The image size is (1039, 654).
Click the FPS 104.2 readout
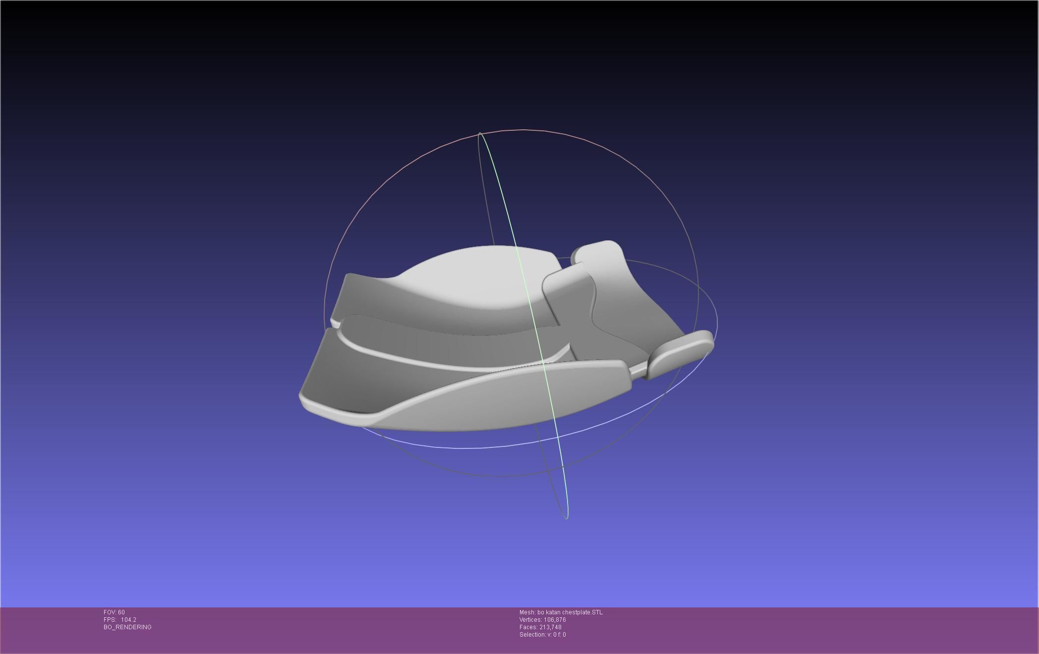[x=120, y=620]
